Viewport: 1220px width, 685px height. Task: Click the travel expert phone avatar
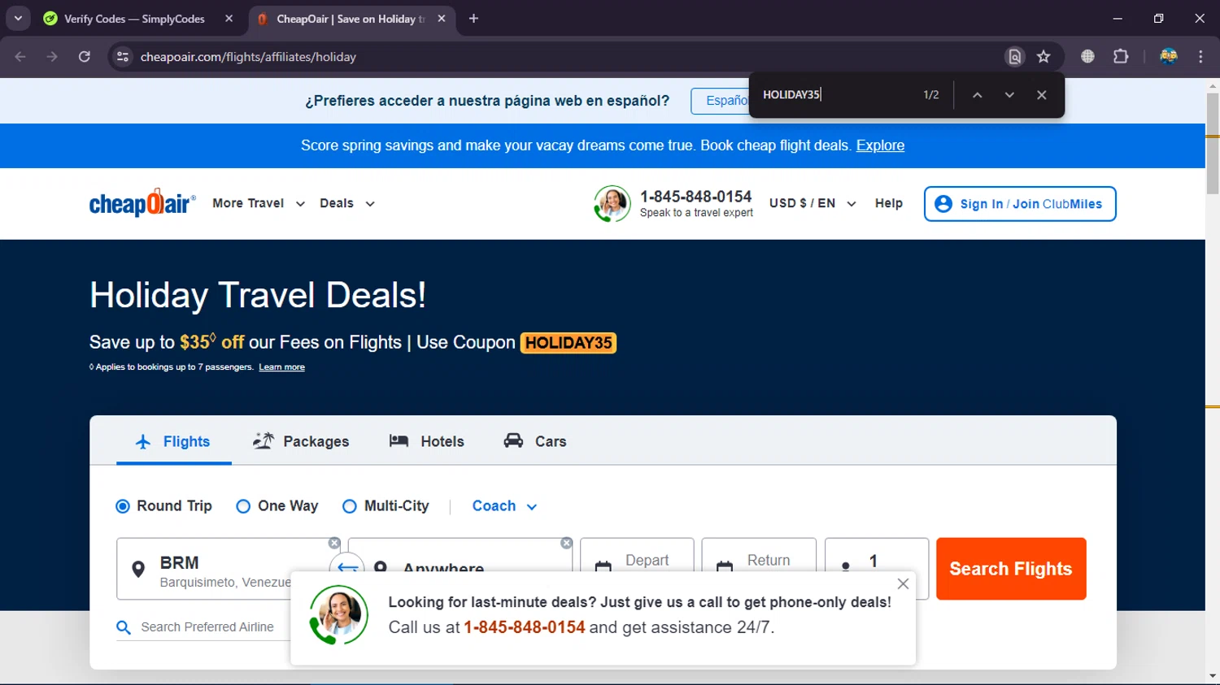612,204
